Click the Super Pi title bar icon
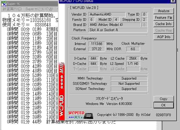This screenshot has height=130, width=180. [4, 3]
